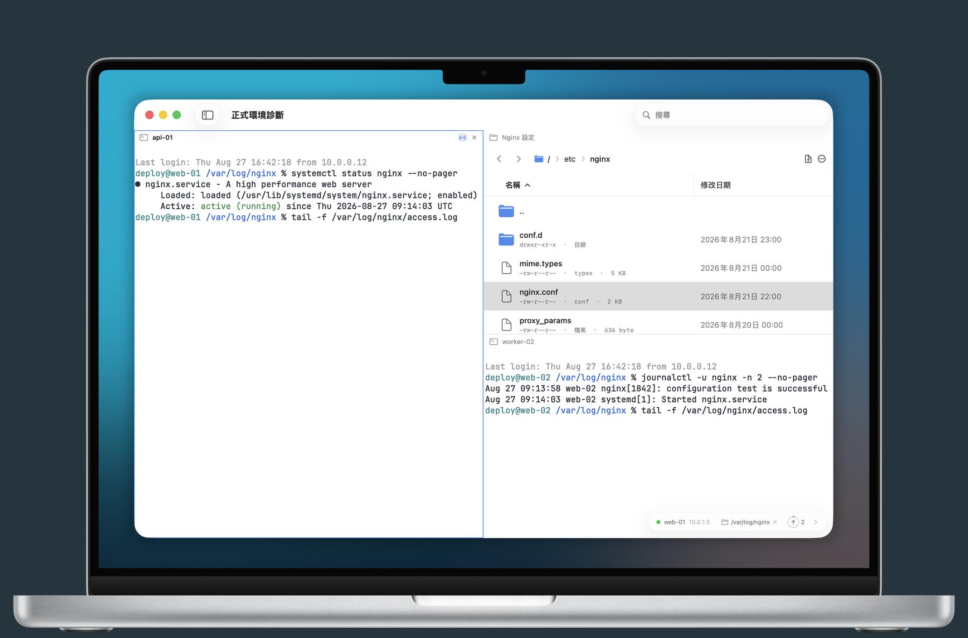Open the root folder icon in breadcrumb
Viewport: 968px width, 638px height.
[539, 159]
